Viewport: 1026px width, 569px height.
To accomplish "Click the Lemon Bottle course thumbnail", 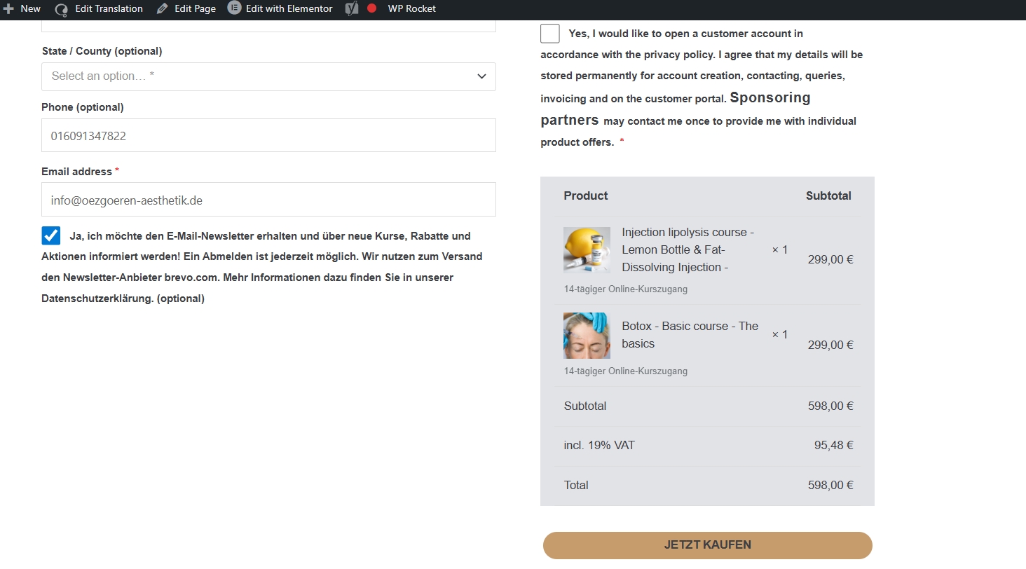I will [x=587, y=249].
